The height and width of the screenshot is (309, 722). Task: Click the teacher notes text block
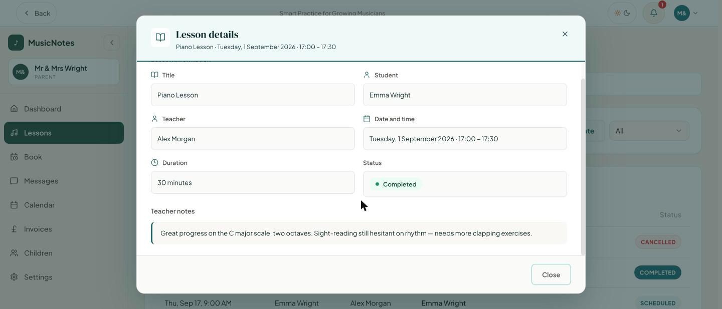pyautogui.click(x=359, y=233)
